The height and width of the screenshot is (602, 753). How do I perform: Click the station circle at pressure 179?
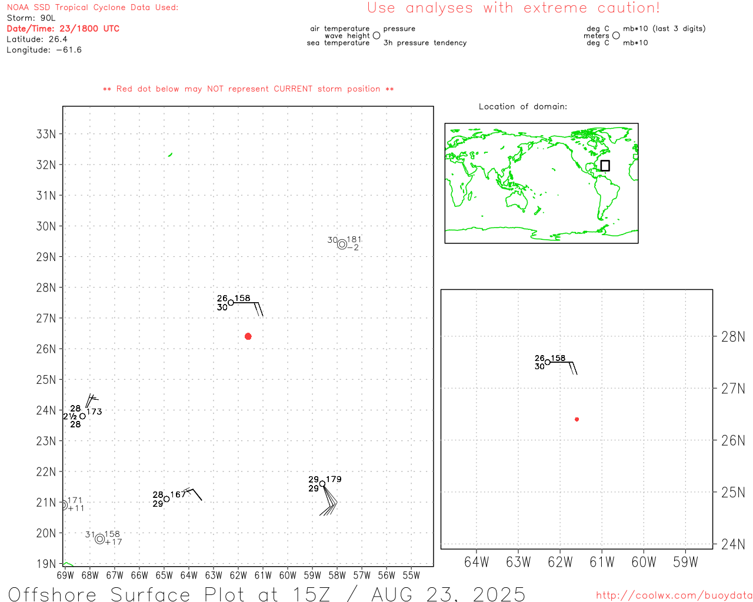click(x=322, y=484)
